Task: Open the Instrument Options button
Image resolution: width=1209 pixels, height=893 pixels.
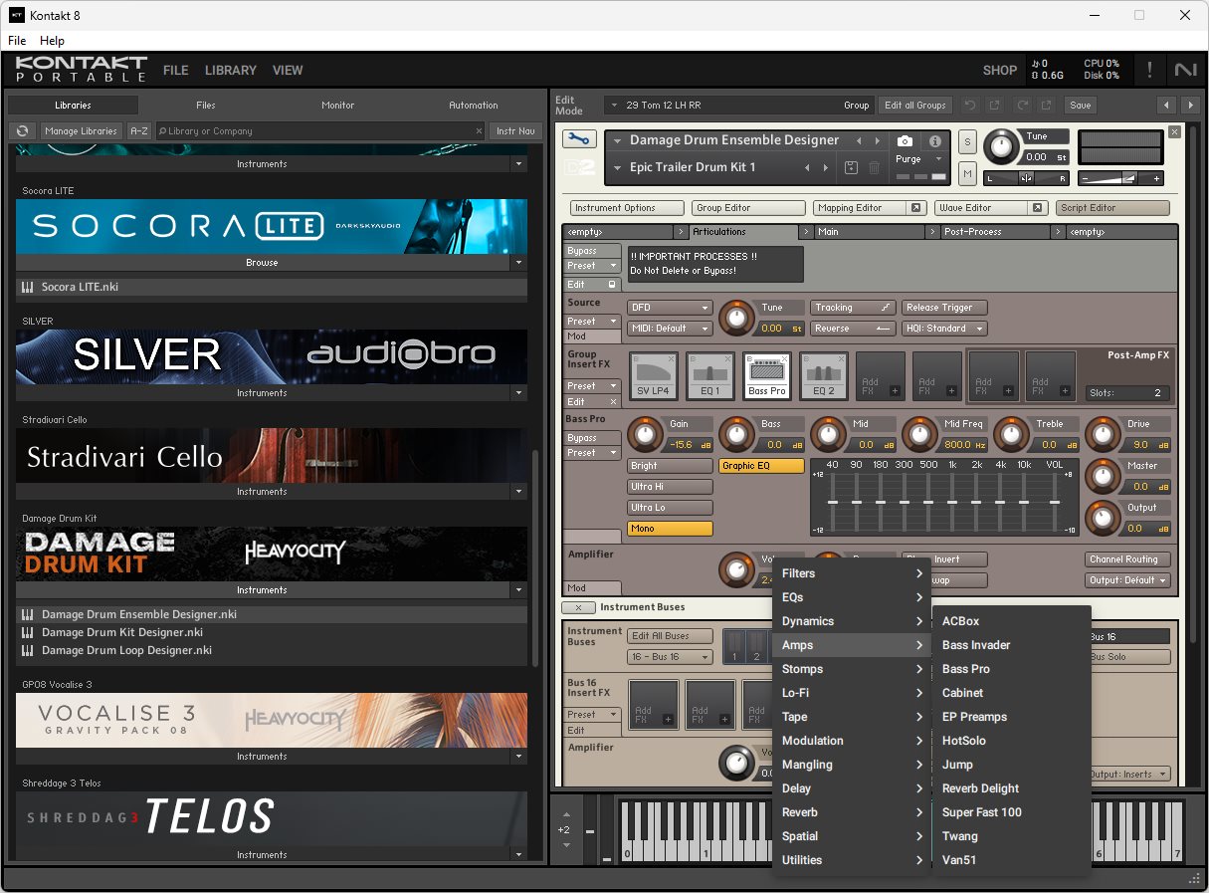Action: tap(627, 208)
